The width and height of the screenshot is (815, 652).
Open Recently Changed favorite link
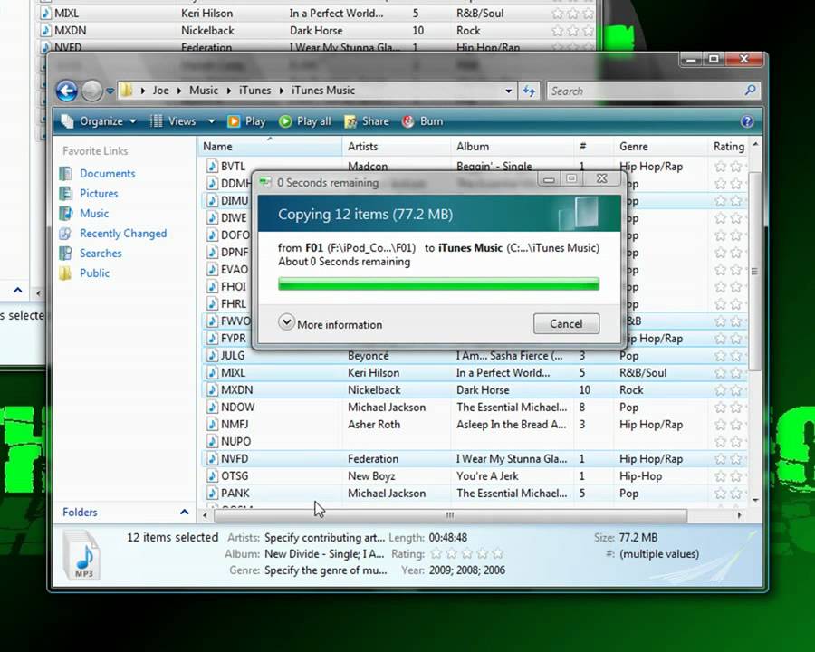pos(123,234)
